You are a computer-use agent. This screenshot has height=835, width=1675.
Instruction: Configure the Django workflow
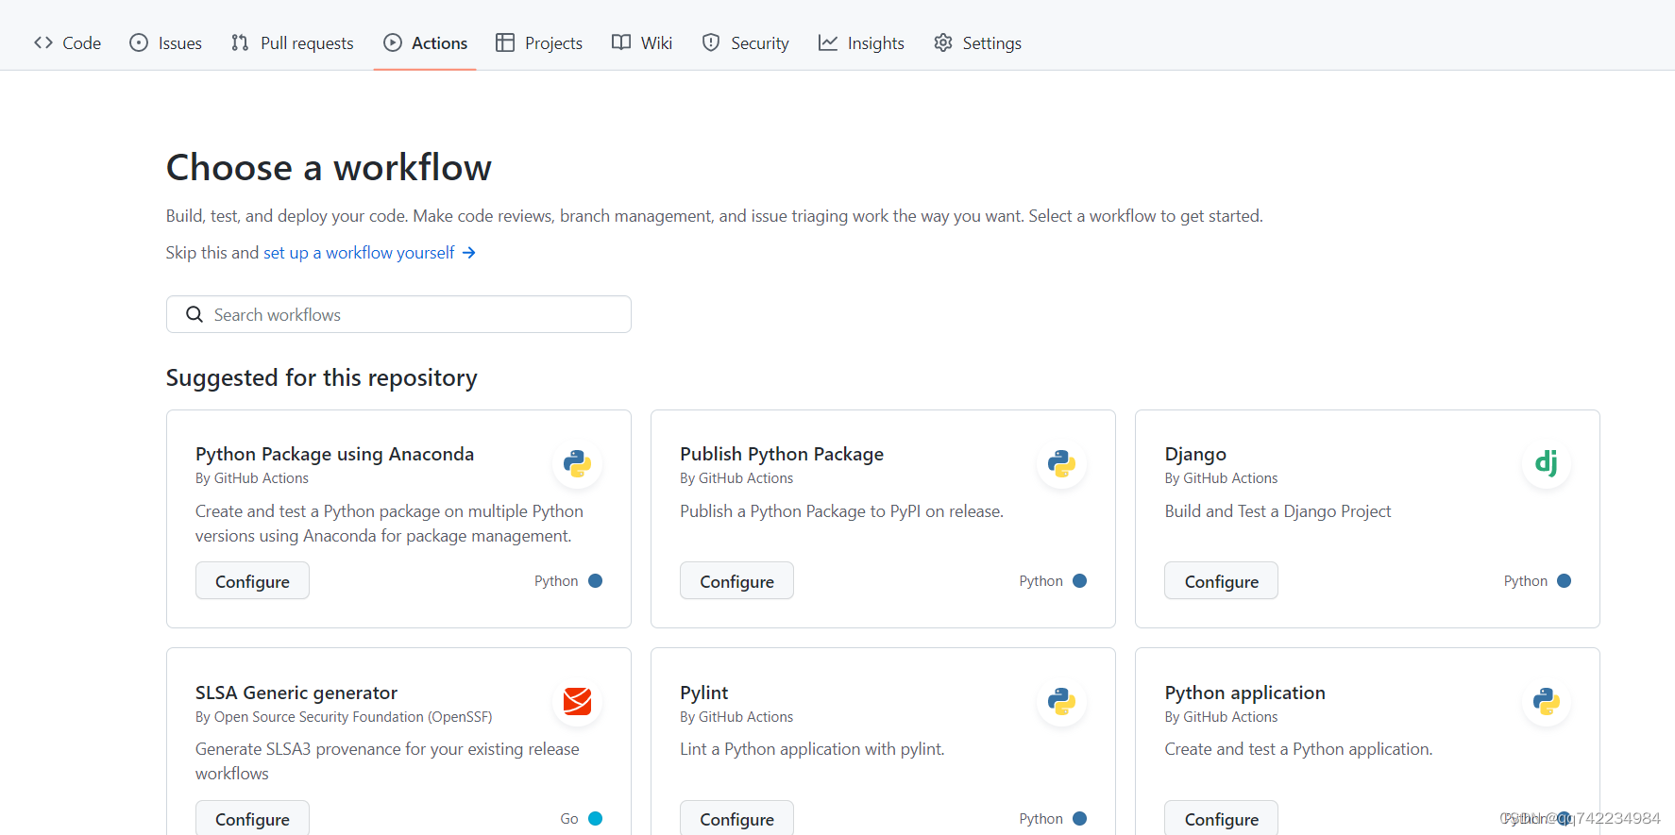[1221, 581]
